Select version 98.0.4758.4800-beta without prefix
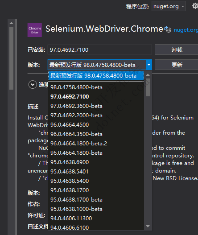198x235 pixels. click(x=96, y=87)
